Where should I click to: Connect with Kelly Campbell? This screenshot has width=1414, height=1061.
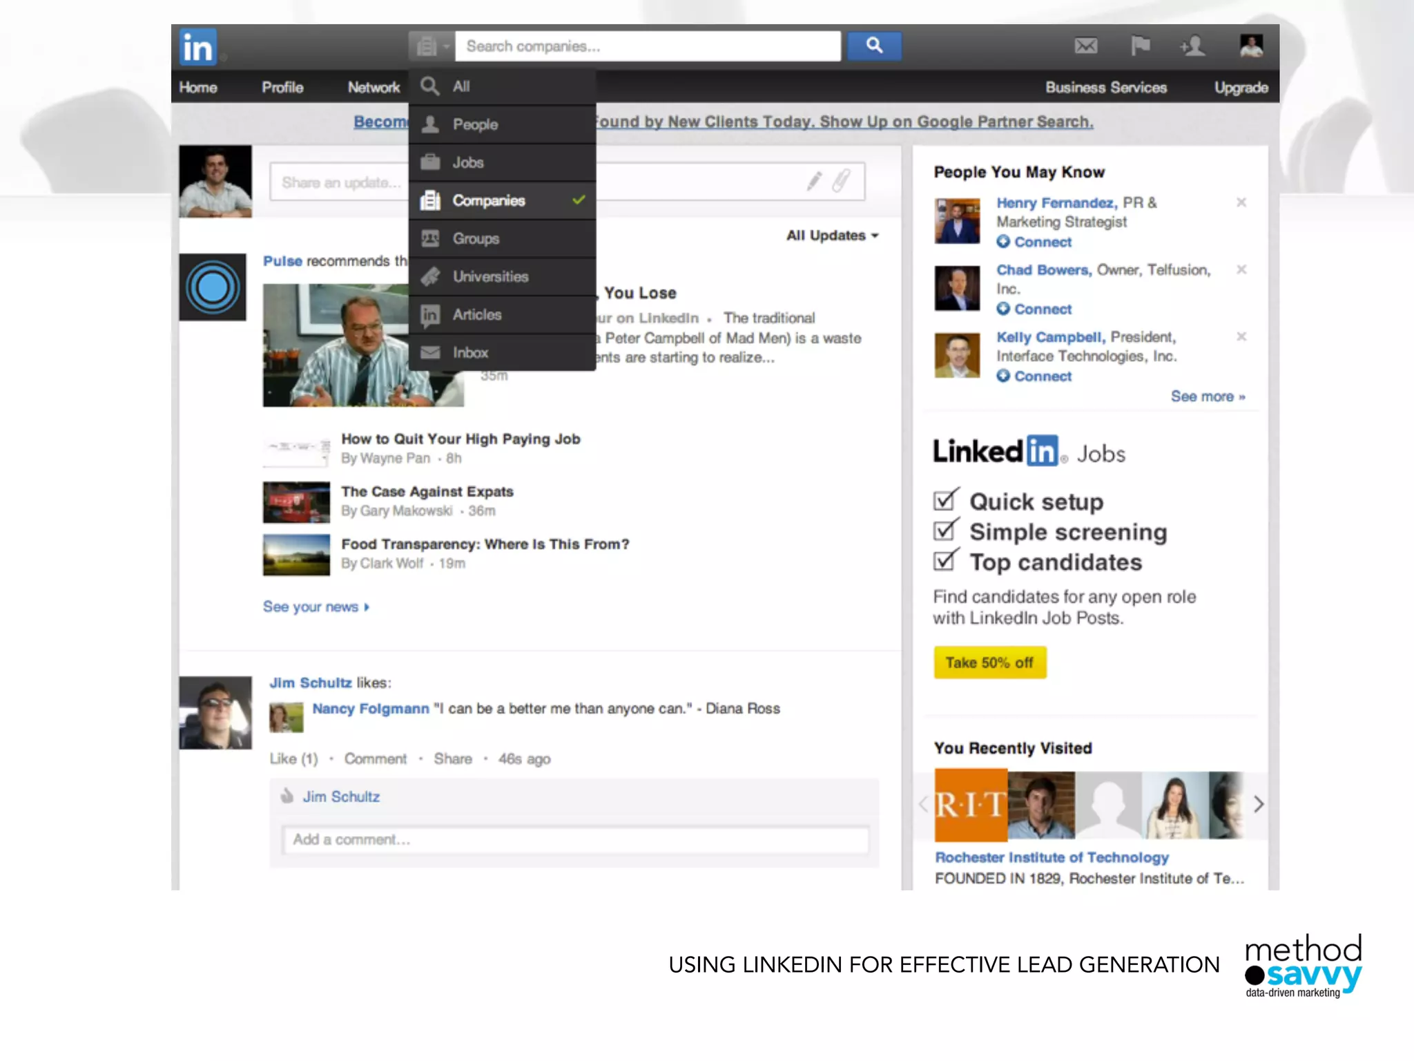[x=1034, y=376]
